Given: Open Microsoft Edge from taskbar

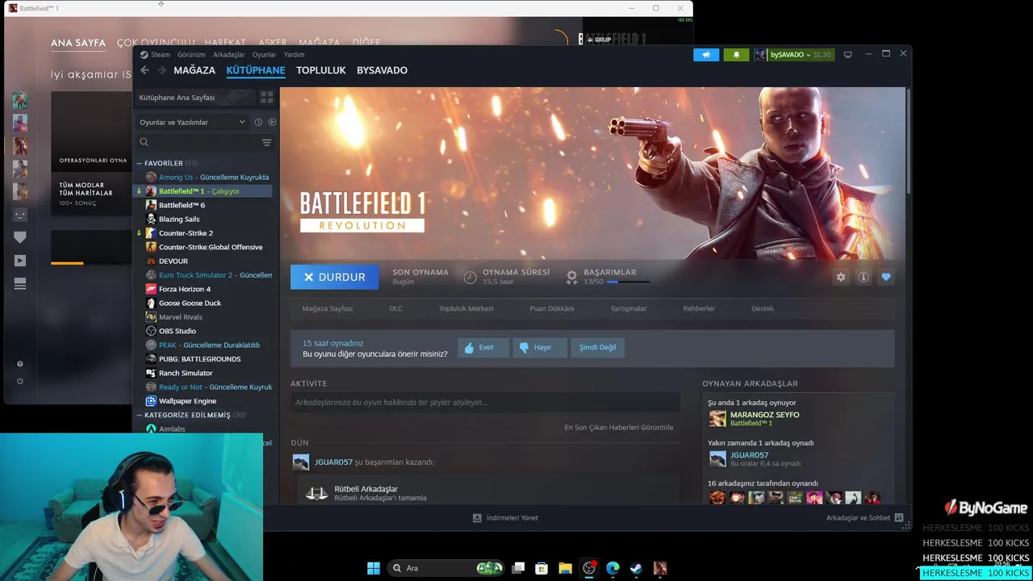Looking at the screenshot, I should [613, 568].
